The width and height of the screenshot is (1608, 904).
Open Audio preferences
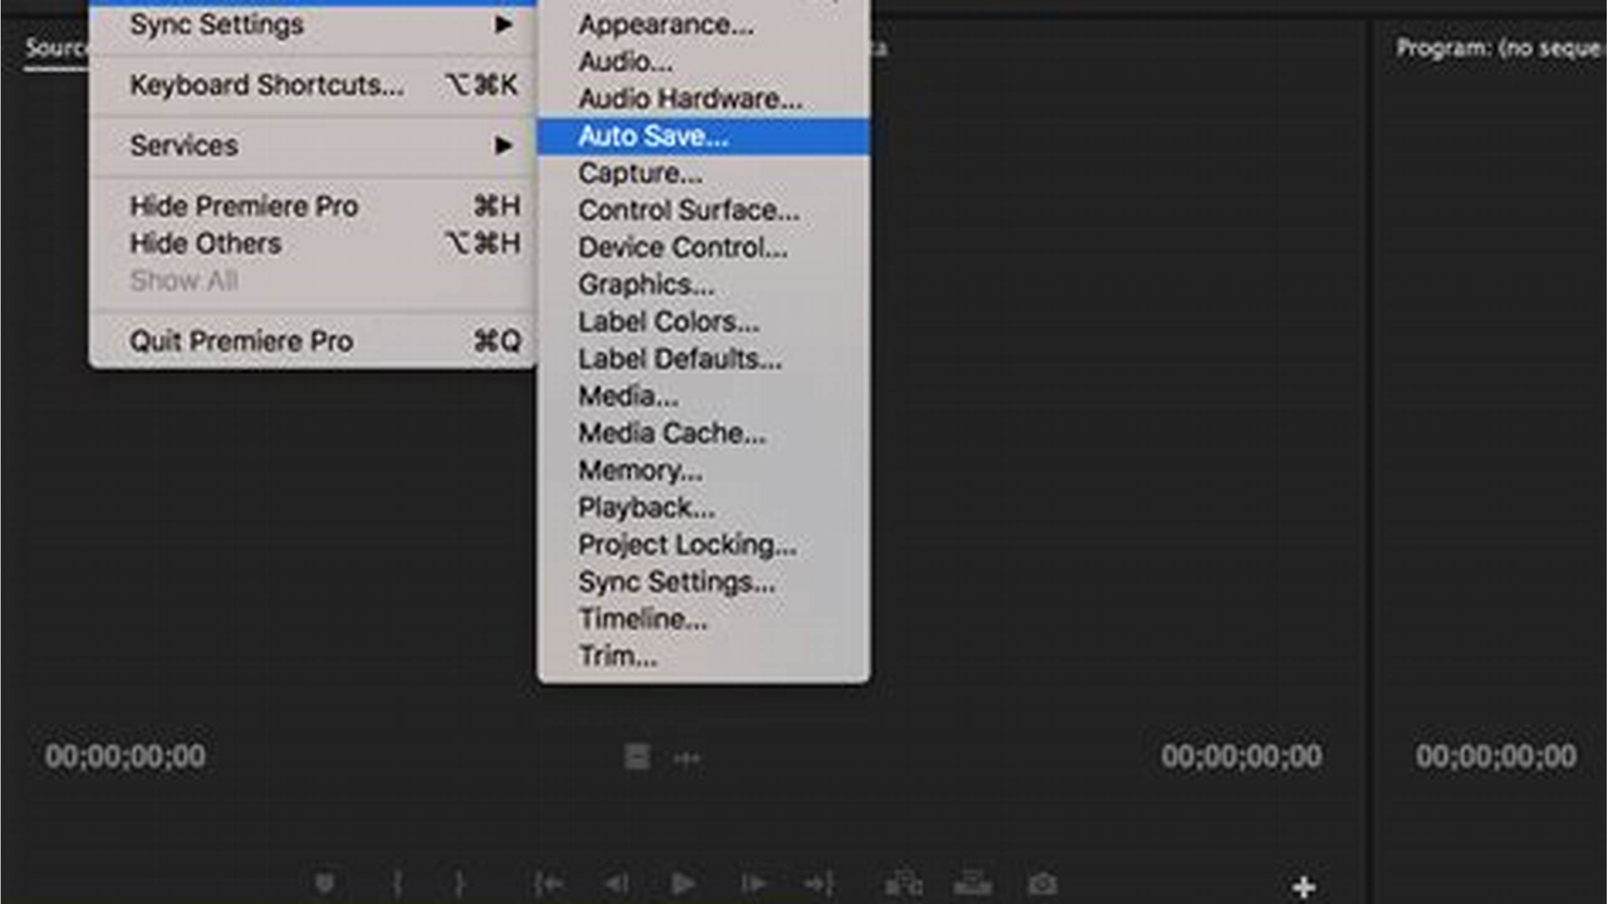(704, 62)
